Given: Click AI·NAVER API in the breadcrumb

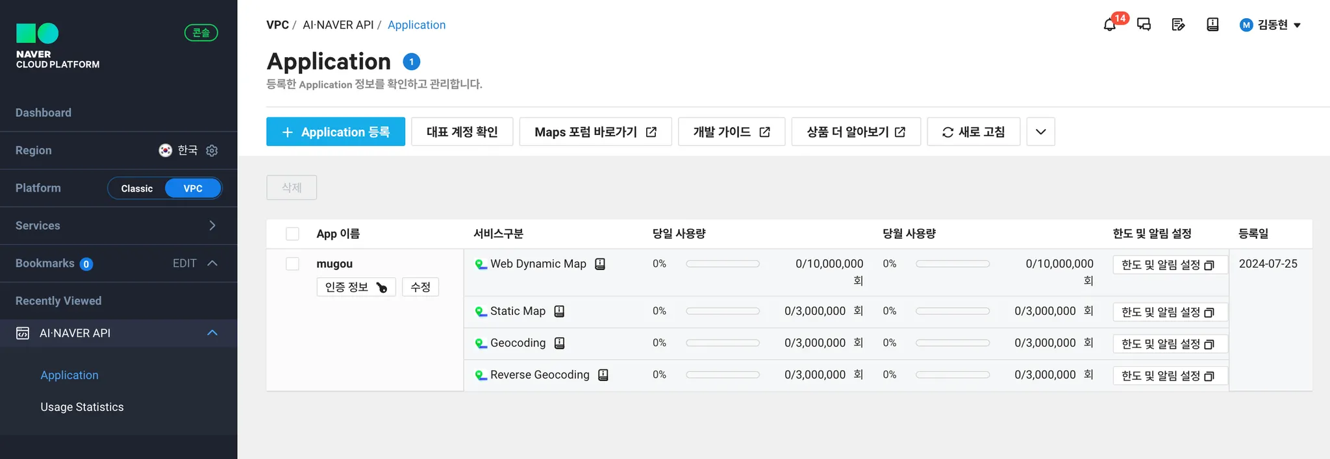Looking at the screenshot, I should click(338, 25).
